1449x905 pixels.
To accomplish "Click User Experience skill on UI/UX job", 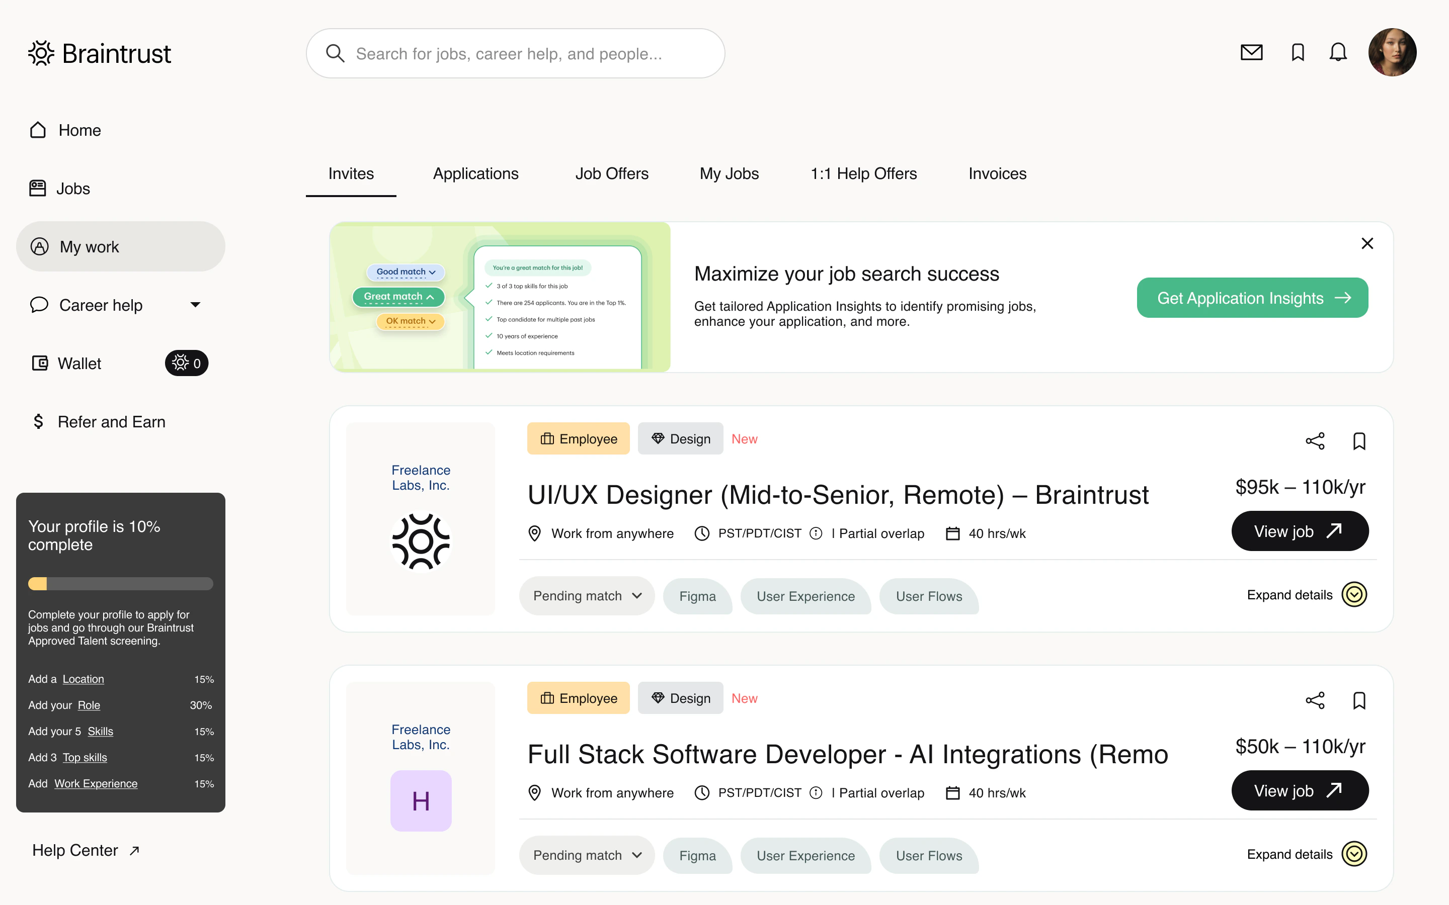I will [x=806, y=596].
